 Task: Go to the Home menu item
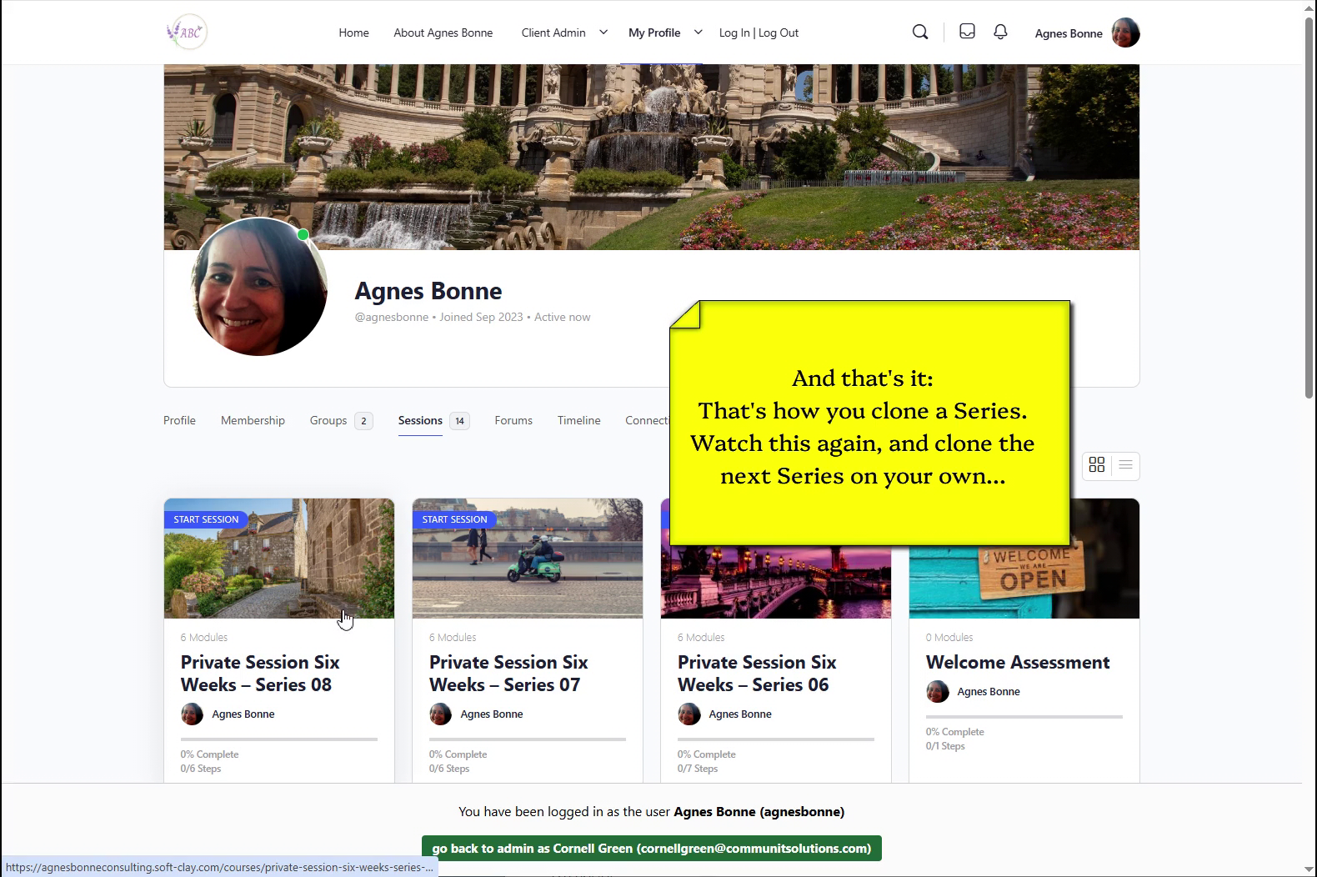point(353,33)
